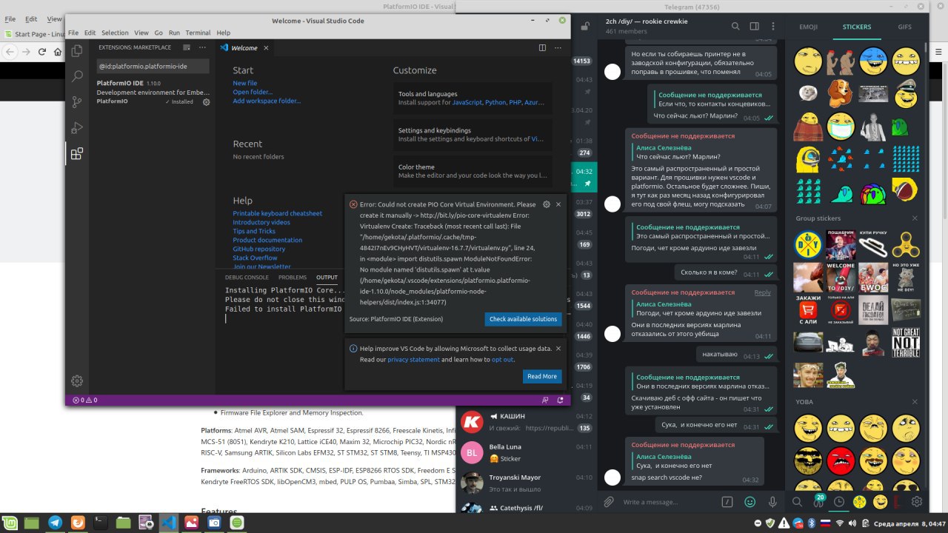
Task: Click Add workspace folder... link
Action: 267,101
